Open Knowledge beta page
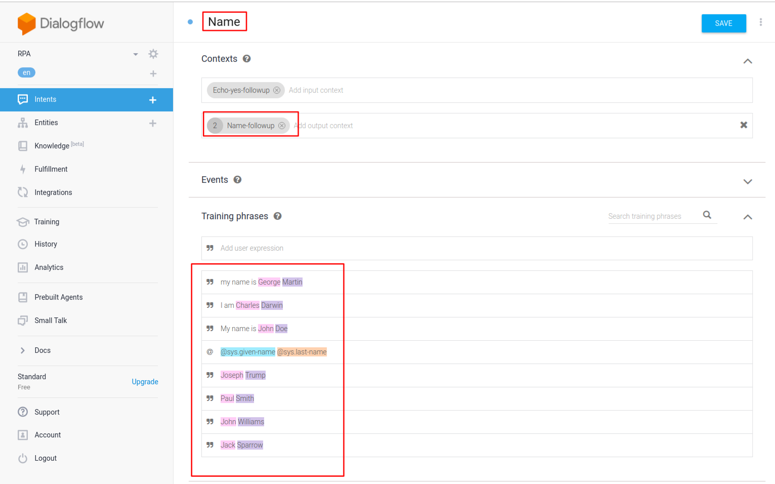 (x=59, y=146)
